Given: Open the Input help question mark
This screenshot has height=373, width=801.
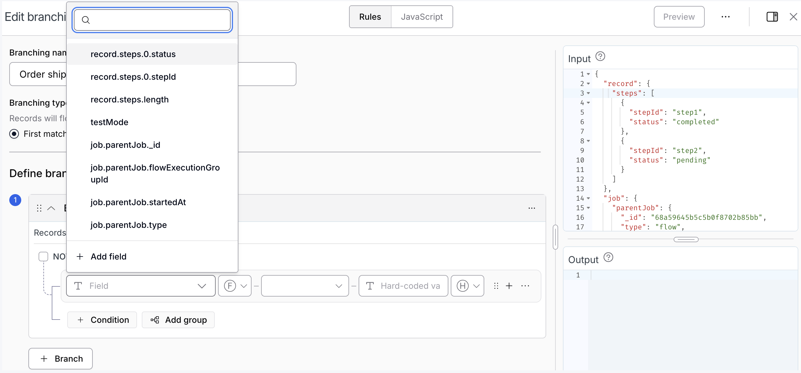Looking at the screenshot, I should [600, 56].
